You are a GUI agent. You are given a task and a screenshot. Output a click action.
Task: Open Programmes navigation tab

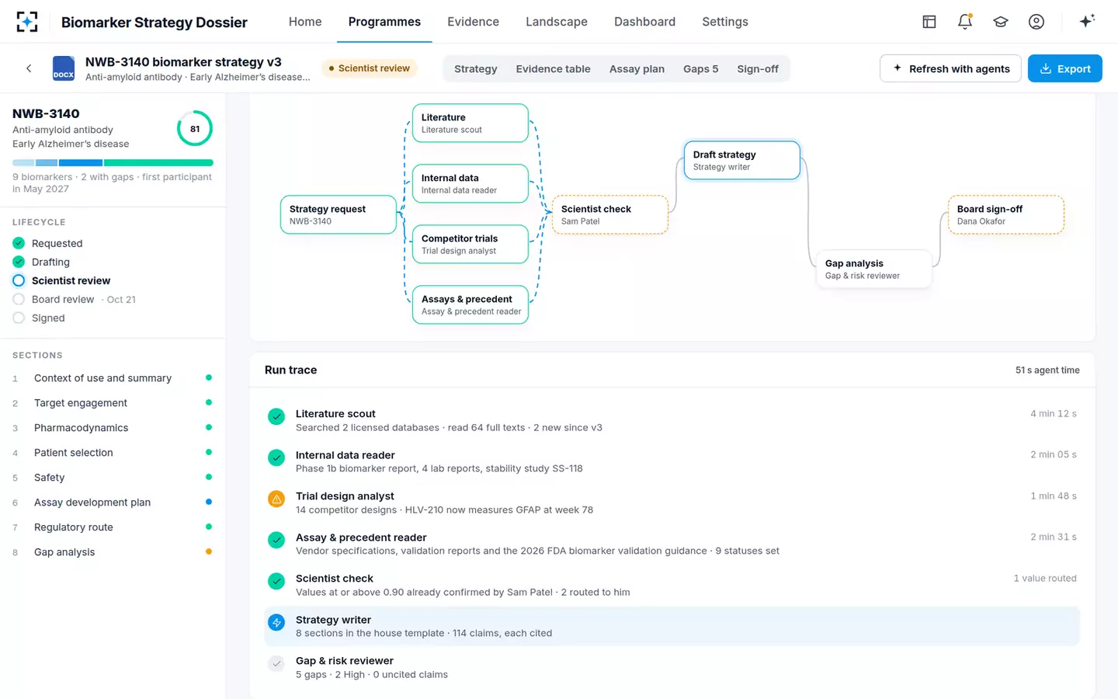[384, 22]
